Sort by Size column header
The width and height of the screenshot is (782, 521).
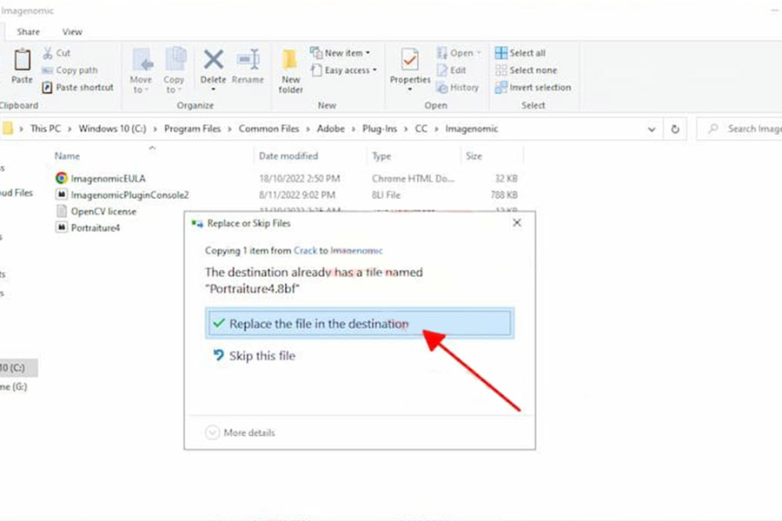pyautogui.click(x=474, y=156)
